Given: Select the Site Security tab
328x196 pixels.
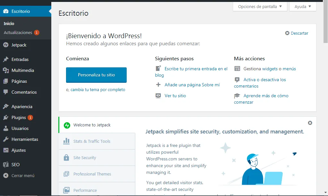Looking at the screenshot, I should [97, 158].
